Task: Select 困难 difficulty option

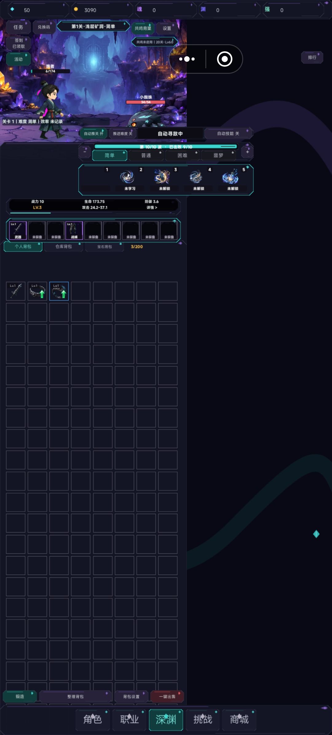Action: (x=183, y=155)
